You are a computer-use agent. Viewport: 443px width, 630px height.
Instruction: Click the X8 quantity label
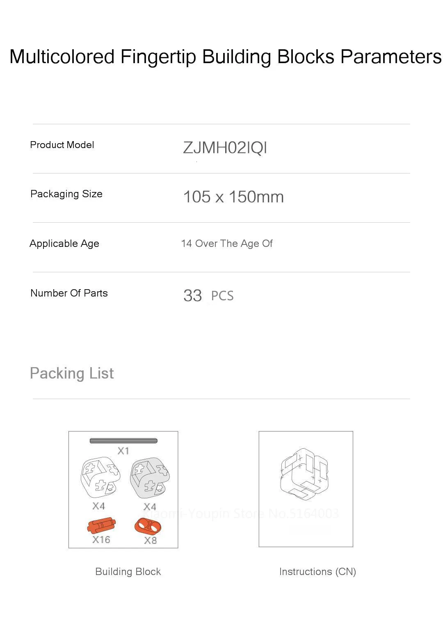(150, 541)
